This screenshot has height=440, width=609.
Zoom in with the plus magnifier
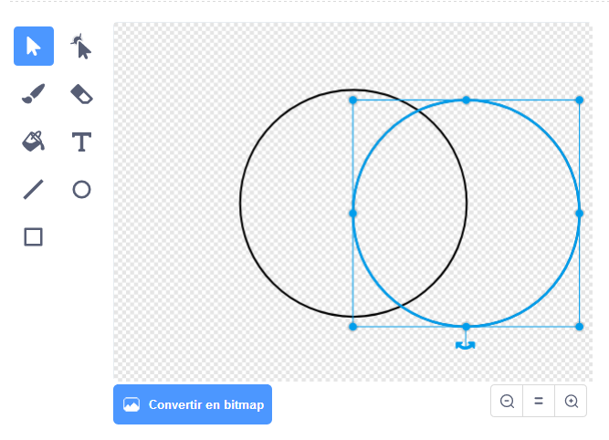tap(572, 401)
